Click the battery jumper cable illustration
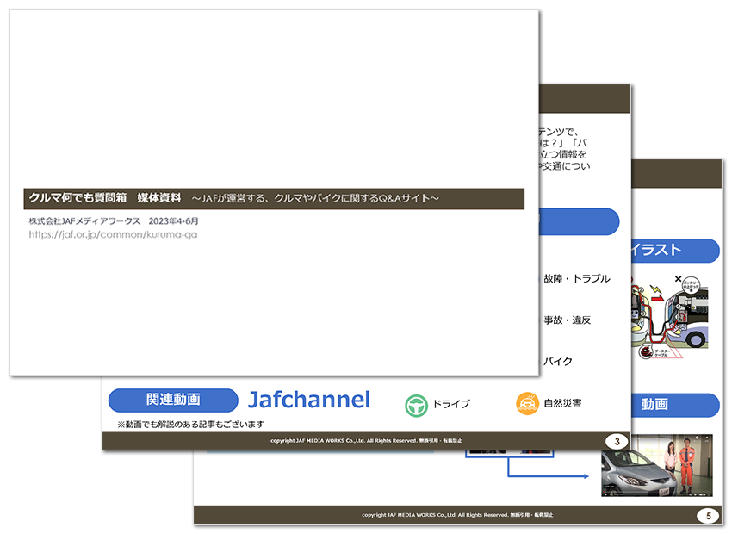Screen dimensions: 732x534 670,317
